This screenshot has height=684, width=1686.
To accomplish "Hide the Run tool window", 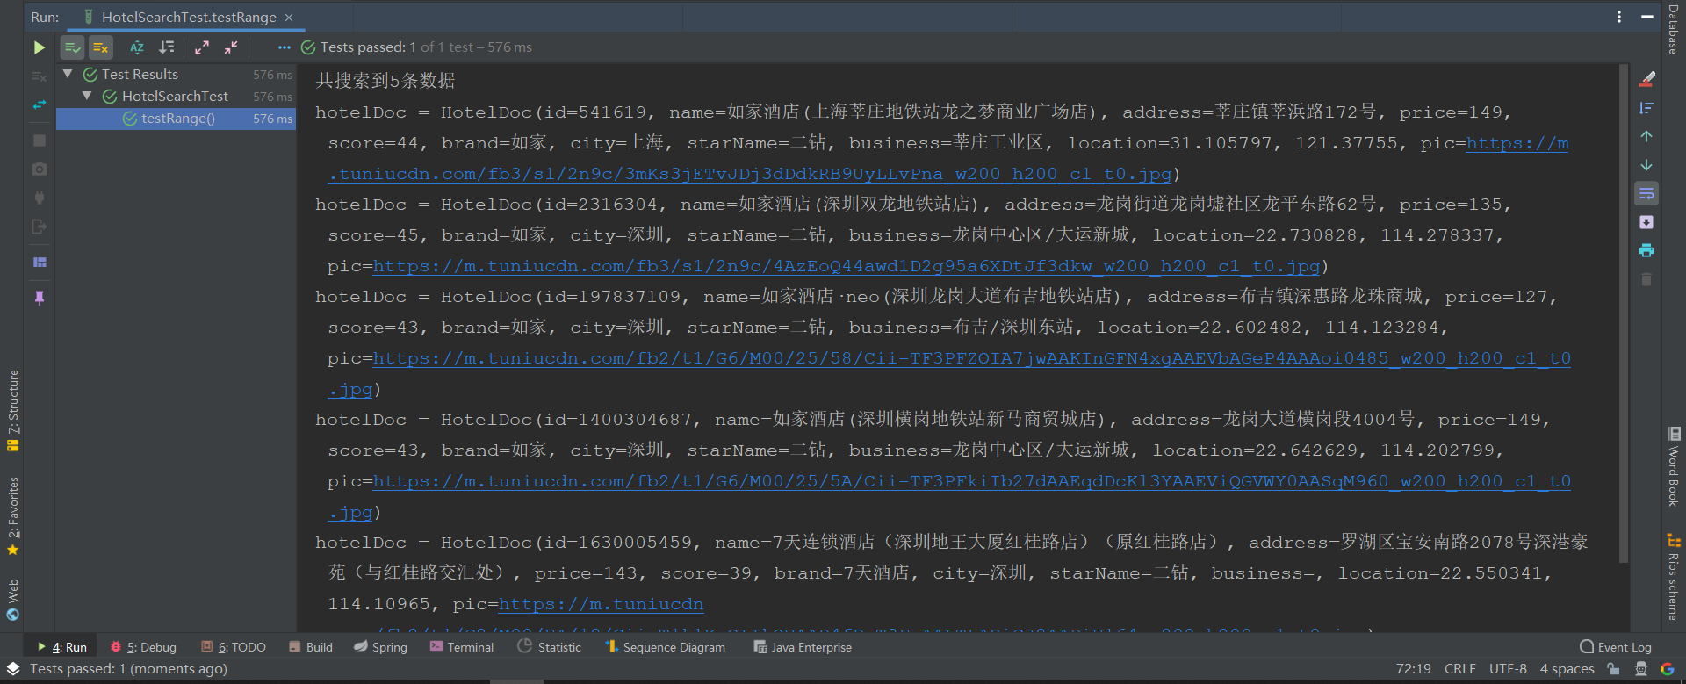I will pyautogui.click(x=1646, y=17).
